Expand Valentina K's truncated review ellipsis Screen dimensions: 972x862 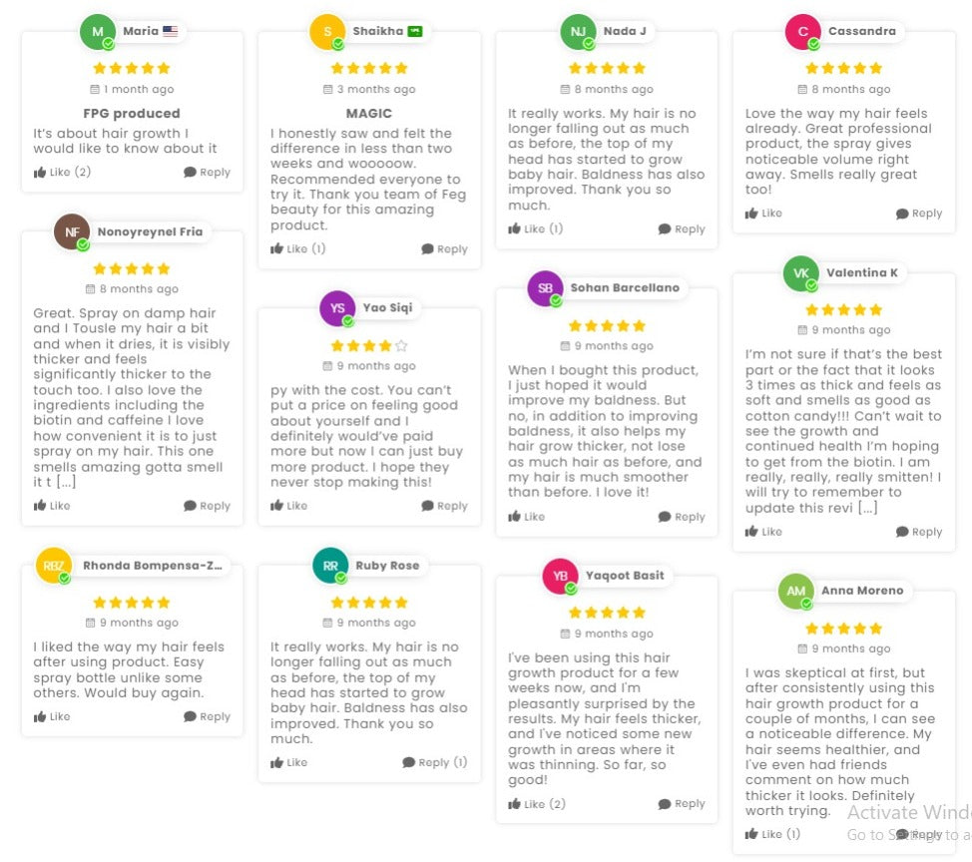868,508
